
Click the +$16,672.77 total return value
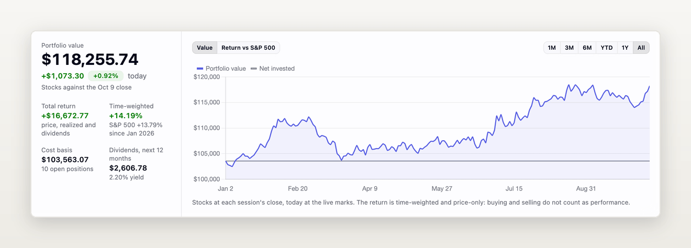65,116
